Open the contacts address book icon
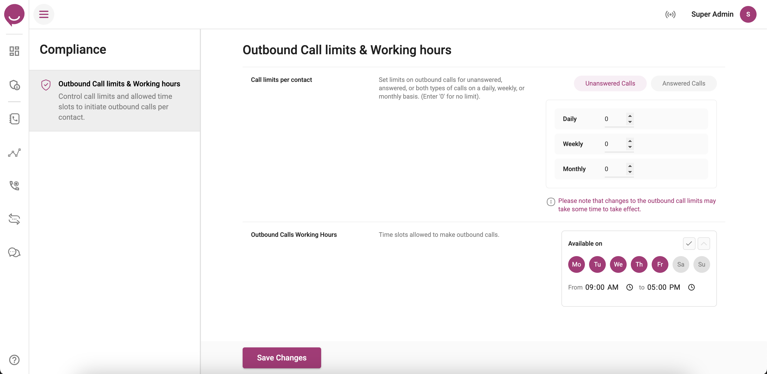This screenshot has height=374, width=767. 14,119
